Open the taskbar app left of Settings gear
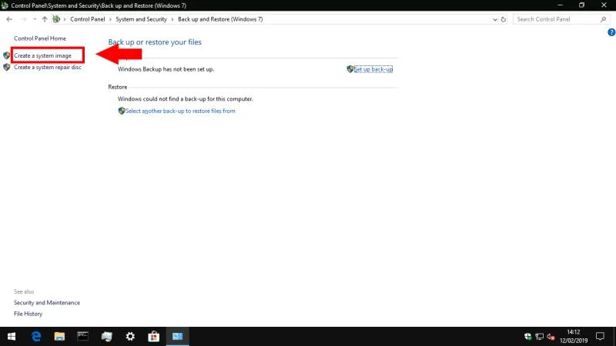This screenshot has height=346, width=616. (106, 337)
